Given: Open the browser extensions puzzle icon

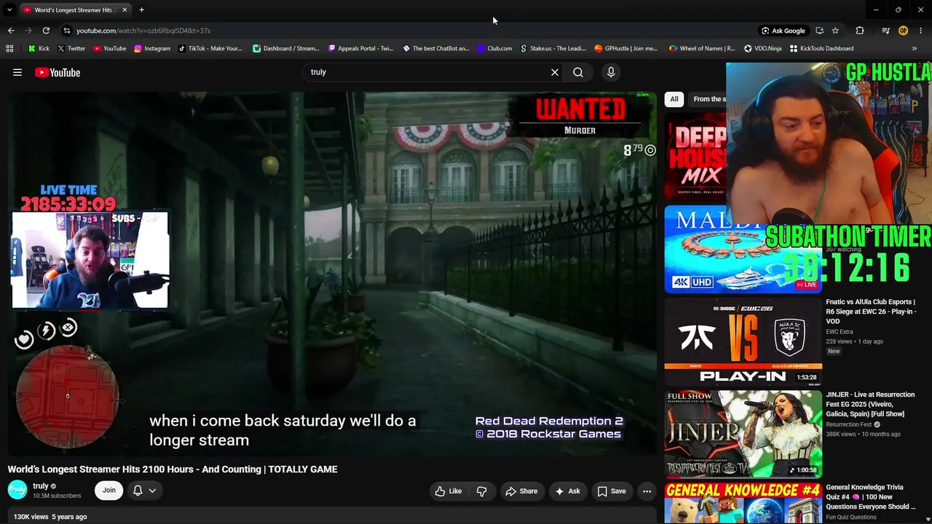Looking at the screenshot, I should point(860,31).
